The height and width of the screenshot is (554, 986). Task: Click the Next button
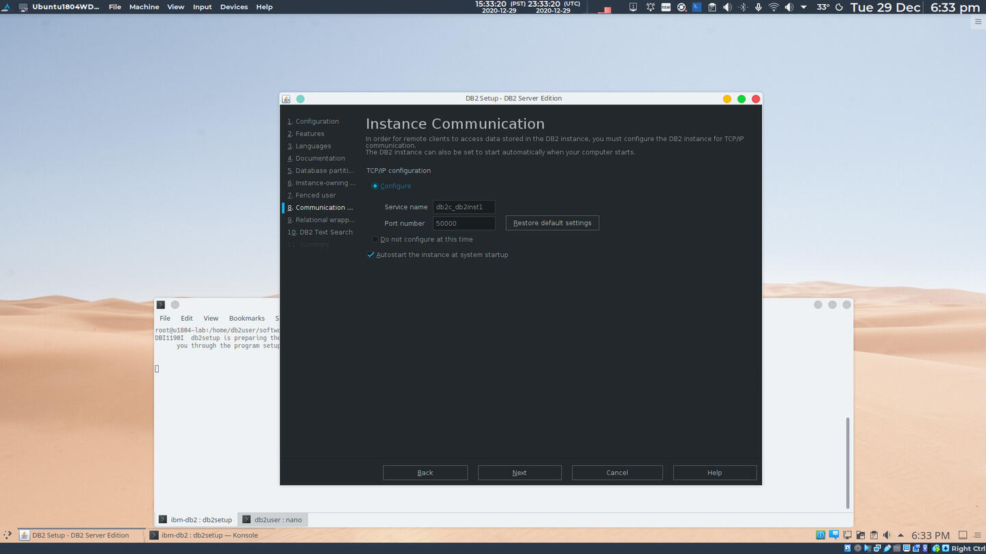[520, 473]
